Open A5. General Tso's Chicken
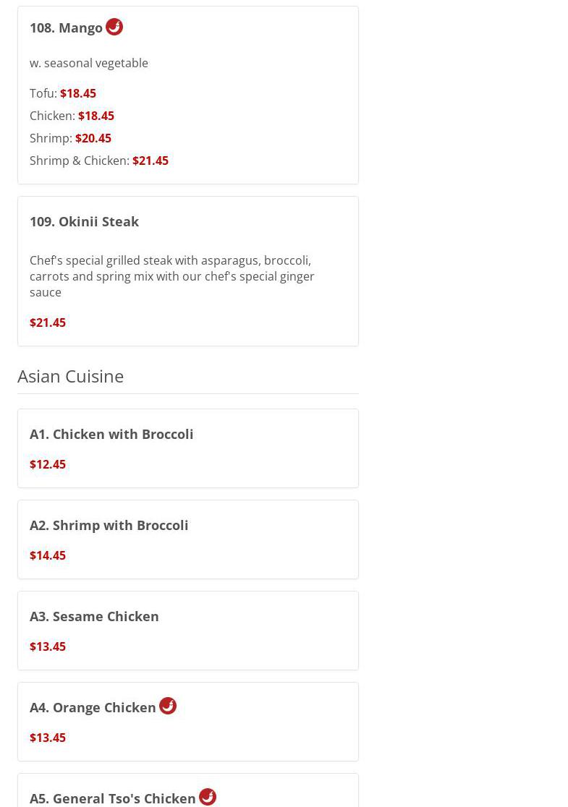This screenshot has height=807, width=568. pos(113,798)
